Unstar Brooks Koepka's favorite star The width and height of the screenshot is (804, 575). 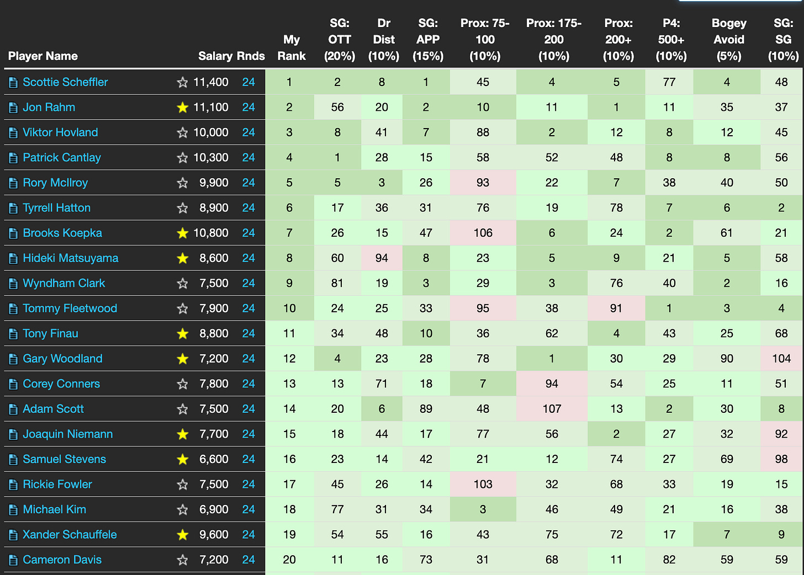pos(182,233)
